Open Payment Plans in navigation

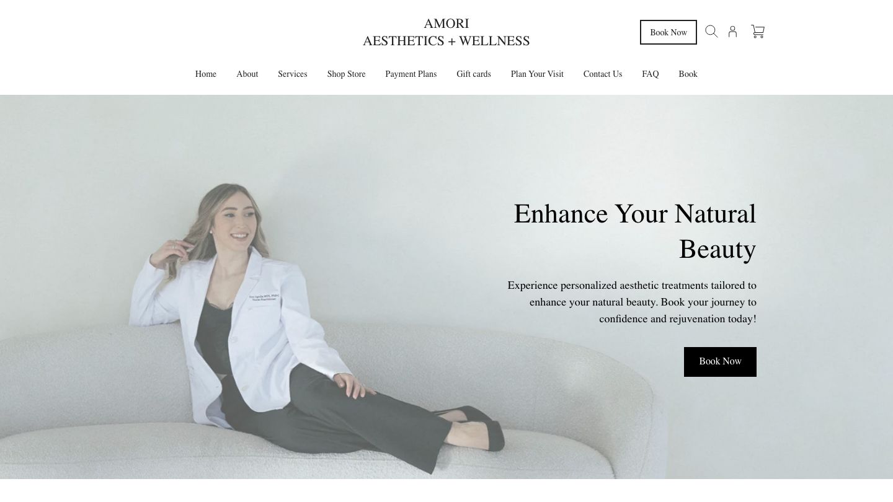tap(411, 74)
